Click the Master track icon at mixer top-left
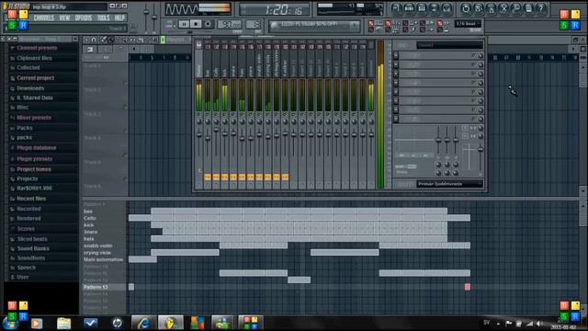The width and height of the screenshot is (588, 331). click(x=198, y=45)
